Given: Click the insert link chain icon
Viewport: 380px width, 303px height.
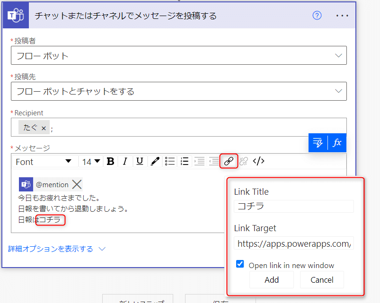Looking at the screenshot, I should pos(229,161).
